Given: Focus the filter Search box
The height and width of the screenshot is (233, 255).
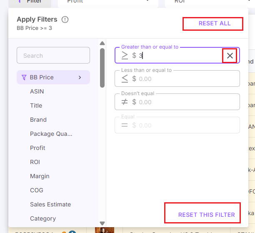Looking at the screenshot, I should pos(53,56).
